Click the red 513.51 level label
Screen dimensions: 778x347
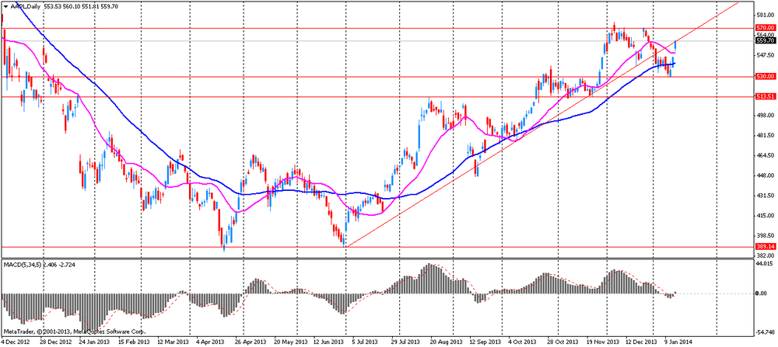pos(765,97)
